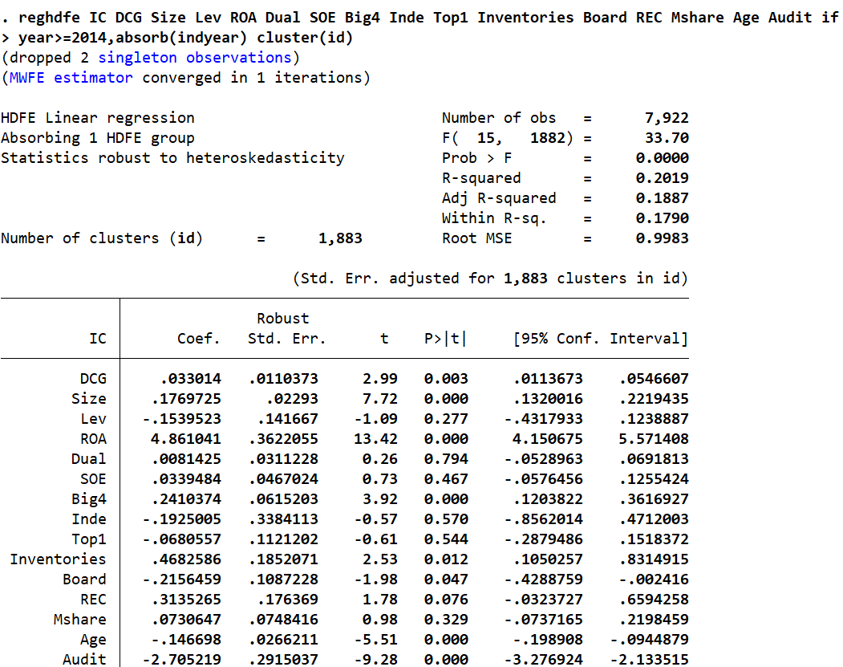Click the Root MSE value 0.9983
The image size is (843, 667).
[x=662, y=238]
